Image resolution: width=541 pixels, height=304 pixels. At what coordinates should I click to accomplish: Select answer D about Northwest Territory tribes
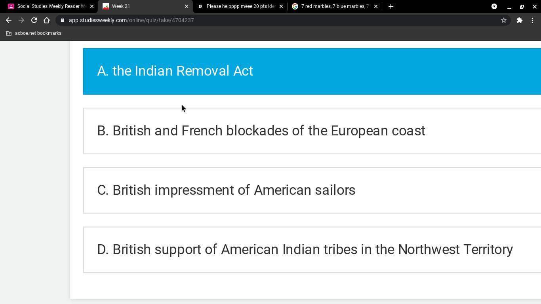click(x=312, y=249)
